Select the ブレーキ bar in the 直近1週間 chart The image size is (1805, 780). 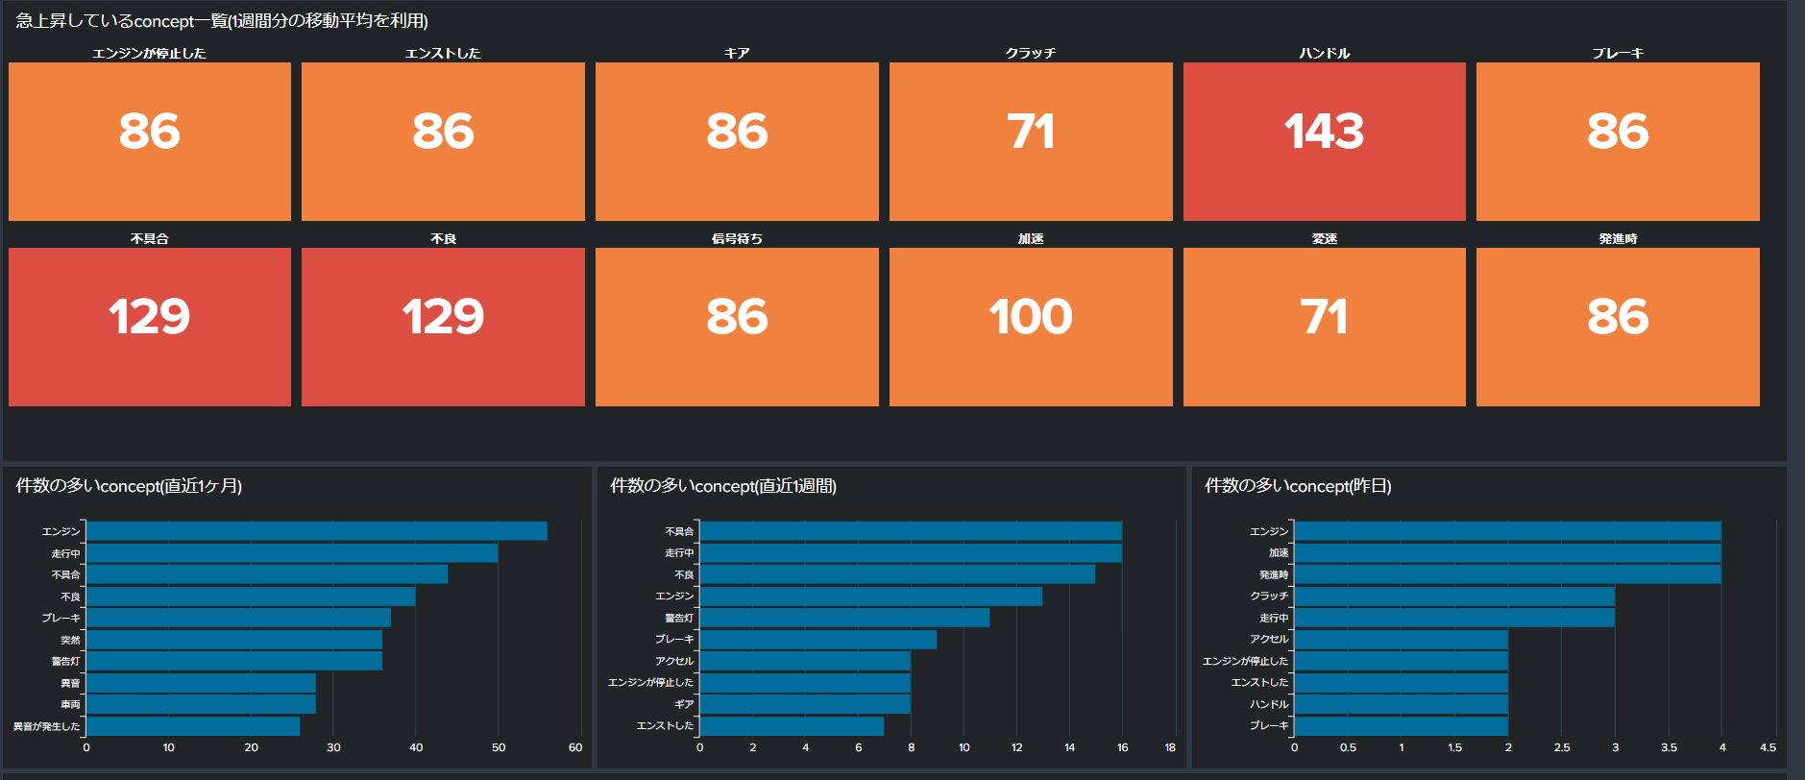pos(818,640)
